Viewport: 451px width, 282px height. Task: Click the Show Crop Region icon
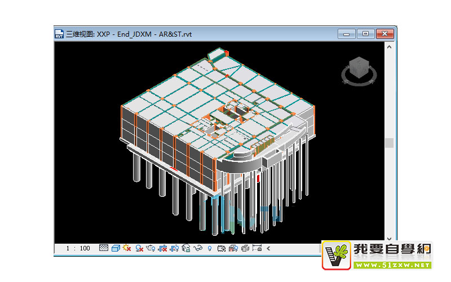174,248
